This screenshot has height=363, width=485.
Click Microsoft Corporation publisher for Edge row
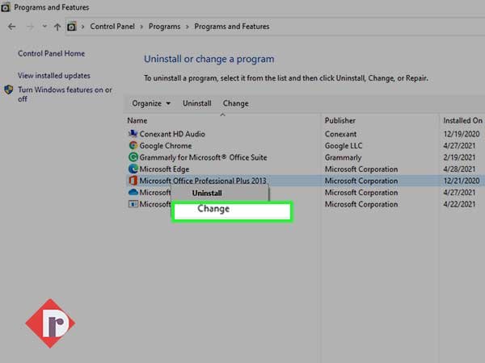(x=361, y=169)
